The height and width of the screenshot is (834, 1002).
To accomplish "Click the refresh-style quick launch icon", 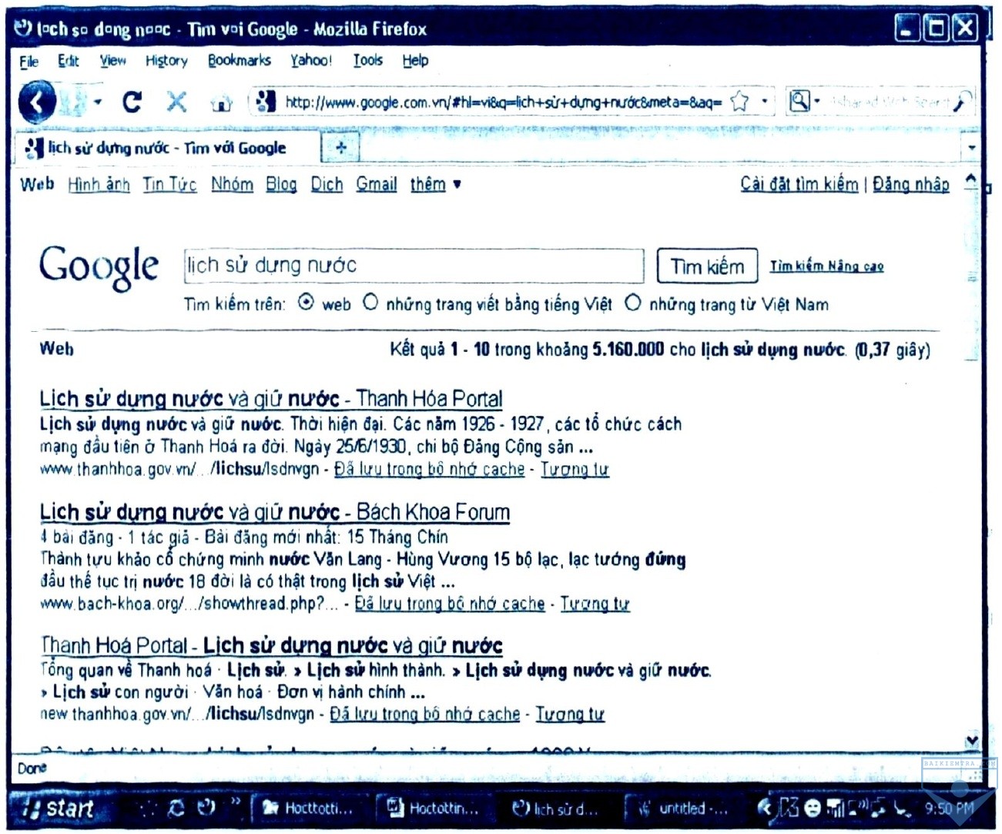I will pyautogui.click(x=176, y=808).
